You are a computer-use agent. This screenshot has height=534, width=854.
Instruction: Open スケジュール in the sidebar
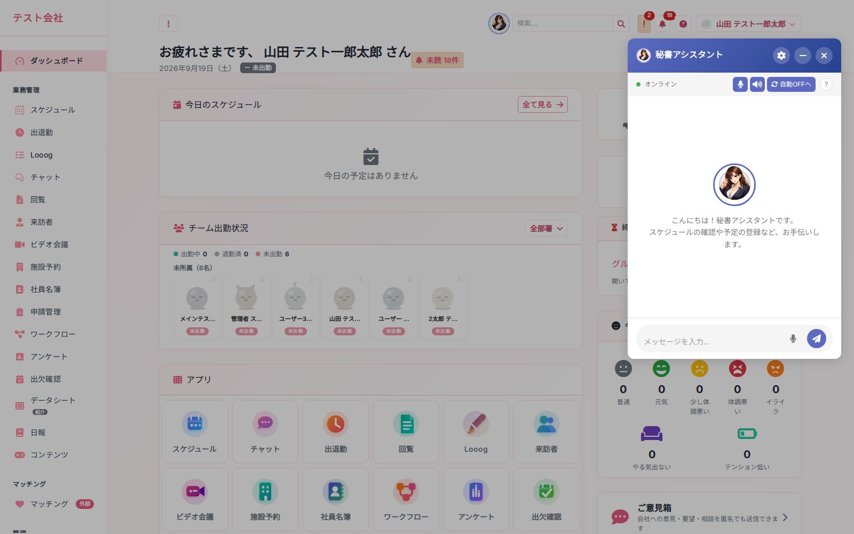53,110
